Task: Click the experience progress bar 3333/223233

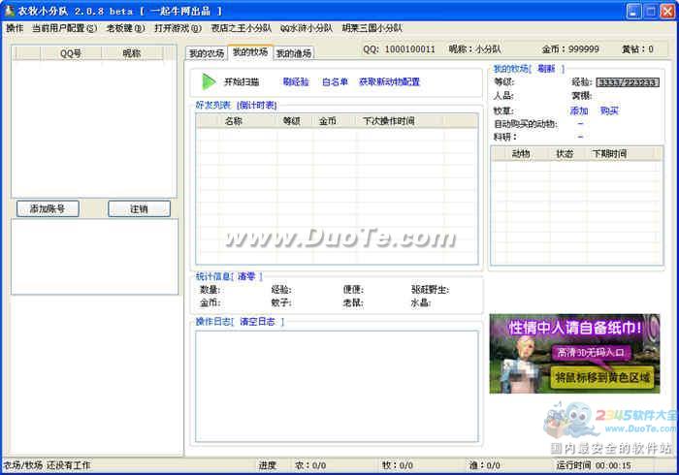Action: click(x=627, y=82)
